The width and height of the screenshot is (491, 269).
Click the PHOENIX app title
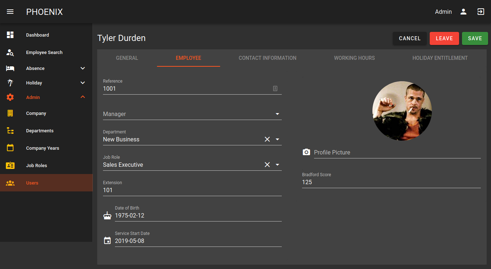45,12
